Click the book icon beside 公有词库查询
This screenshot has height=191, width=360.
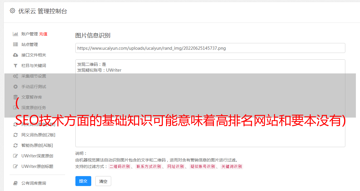click(x=16, y=183)
